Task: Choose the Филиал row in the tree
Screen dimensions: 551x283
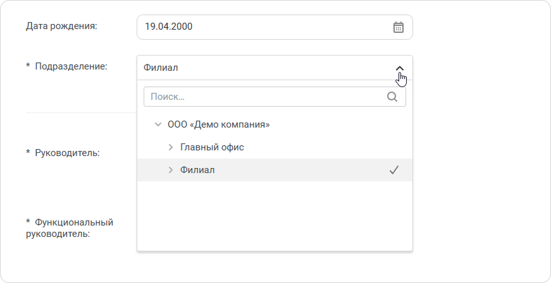Action: click(x=275, y=170)
